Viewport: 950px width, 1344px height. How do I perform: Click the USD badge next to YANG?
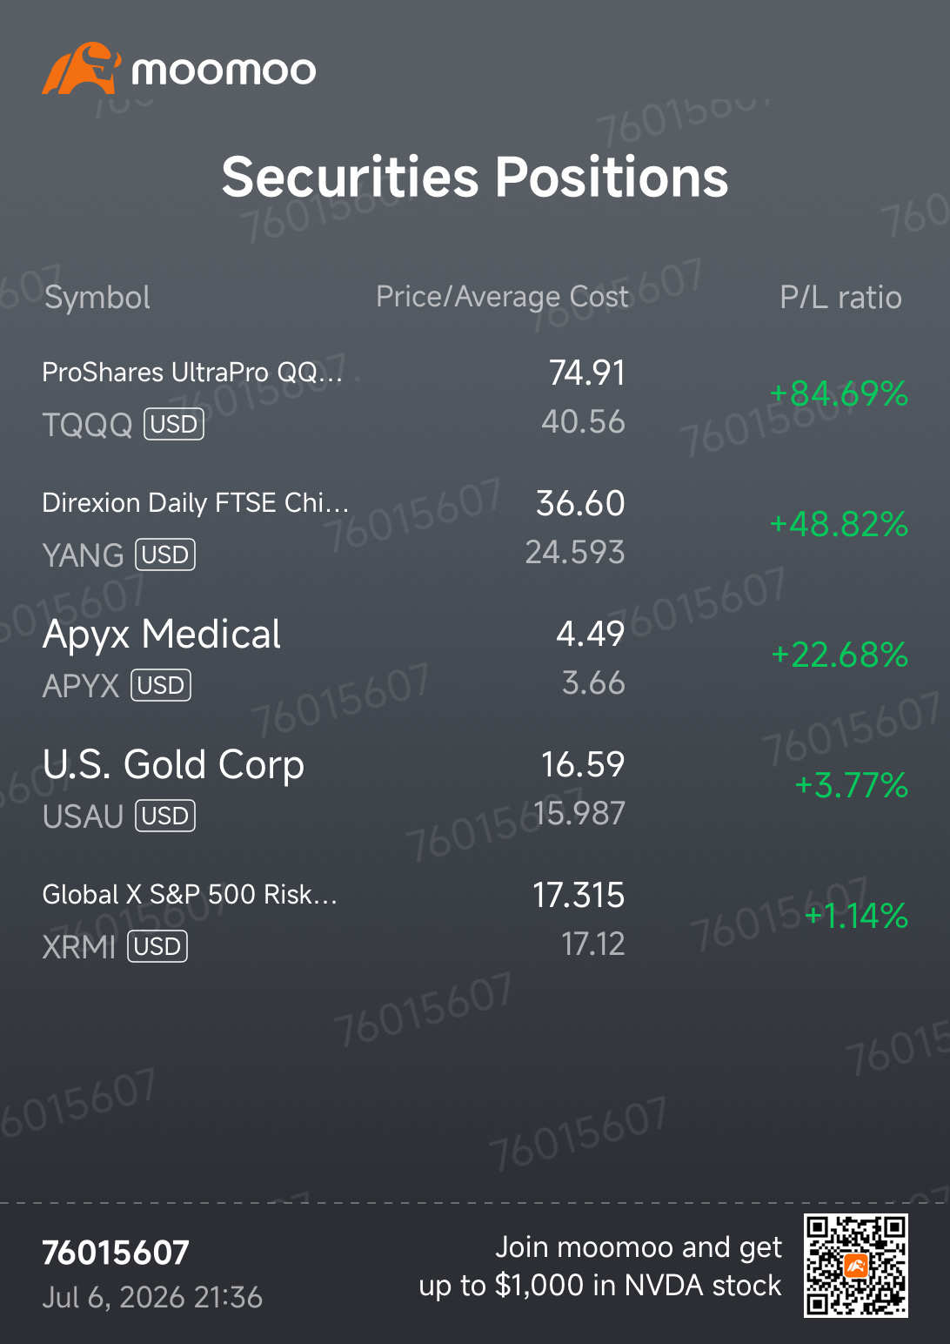(x=165, y=554)
